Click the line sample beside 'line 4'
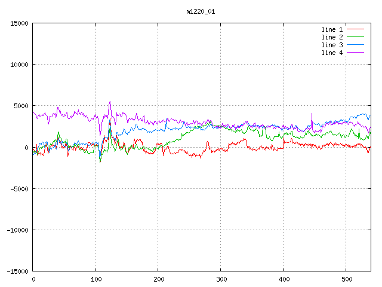Viewport: 382px width, 287px height. [x=355, y=53]
